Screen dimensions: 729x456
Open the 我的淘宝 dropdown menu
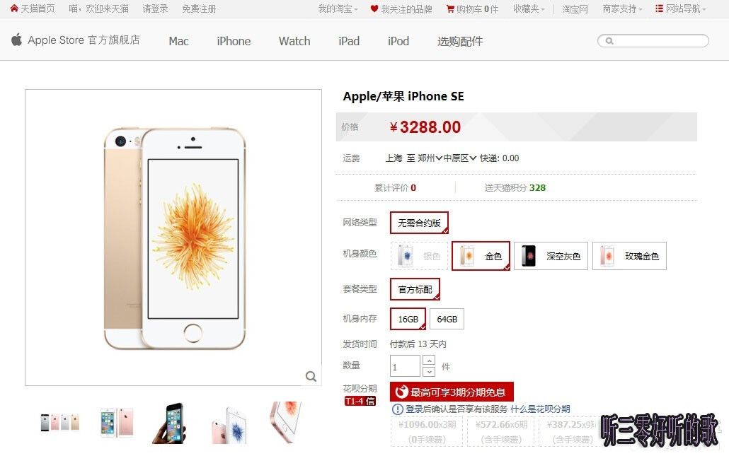click(x=338, y=8)
